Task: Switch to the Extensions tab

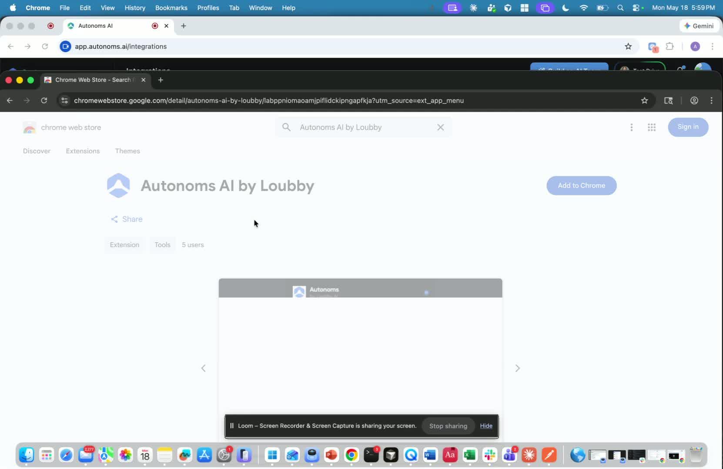Action: [x=83, y=151]
